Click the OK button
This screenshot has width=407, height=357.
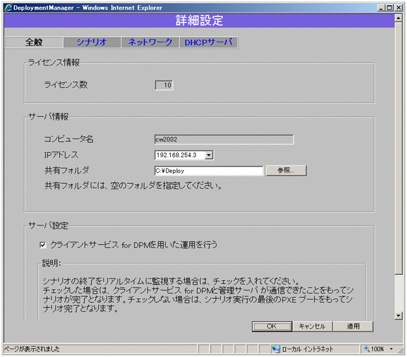[272, 326]
